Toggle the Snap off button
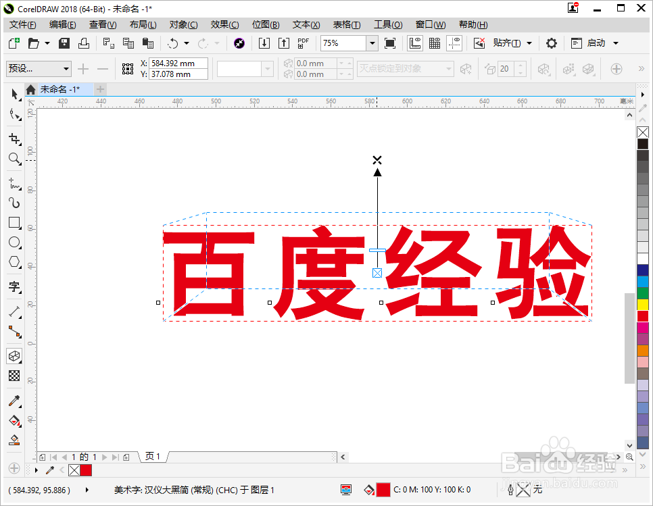The image size is (653, 506). pos(479,43)
